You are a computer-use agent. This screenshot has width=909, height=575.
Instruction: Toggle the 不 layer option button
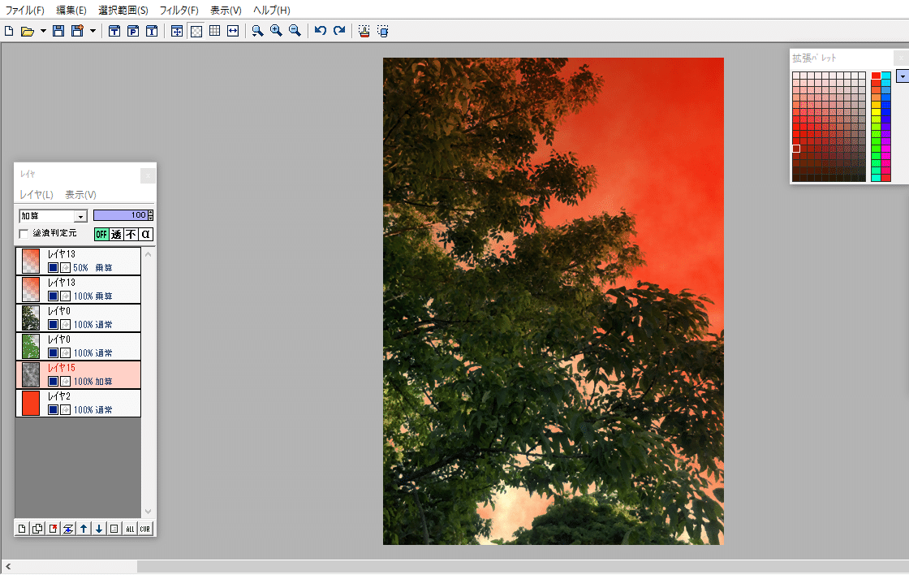(x=131, y=235)
